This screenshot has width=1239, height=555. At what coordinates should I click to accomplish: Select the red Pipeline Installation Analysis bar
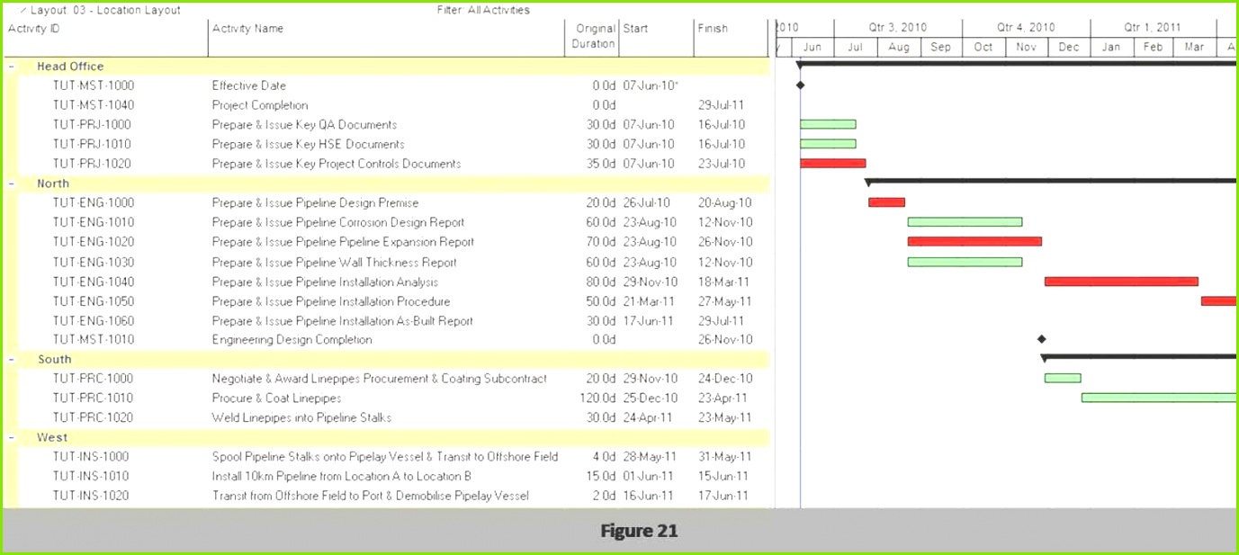pos(1120,282)
